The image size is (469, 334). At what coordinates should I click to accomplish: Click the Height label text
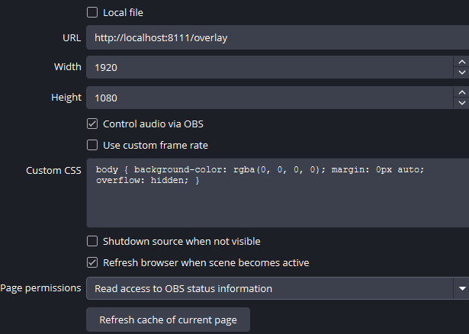pos(66,98)
